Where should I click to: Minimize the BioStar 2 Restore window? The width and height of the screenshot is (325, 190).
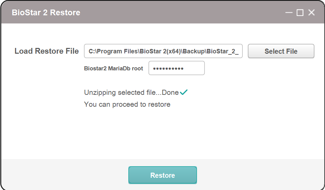pyautogui.click(x=289, y=13)
